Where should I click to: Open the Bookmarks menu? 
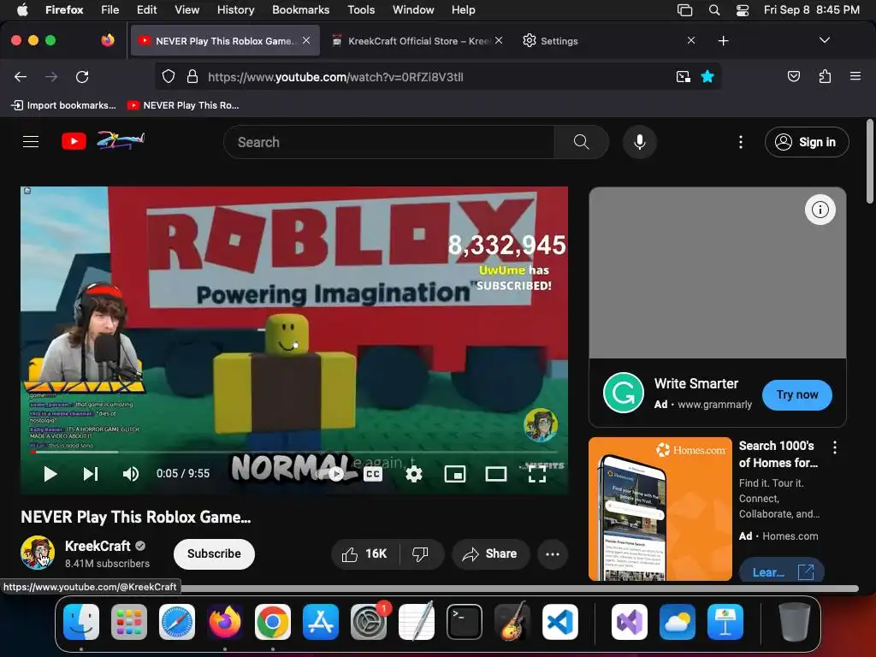300,9
